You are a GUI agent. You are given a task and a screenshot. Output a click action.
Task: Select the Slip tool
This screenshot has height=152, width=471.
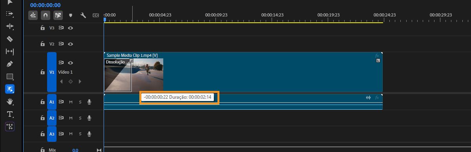(10, 51)
